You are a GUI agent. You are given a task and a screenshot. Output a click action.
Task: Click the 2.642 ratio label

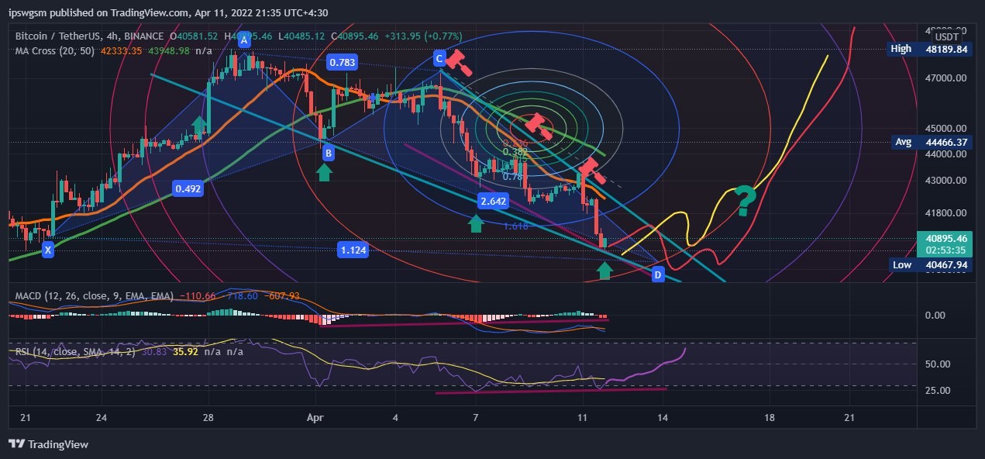coord(493,202)
